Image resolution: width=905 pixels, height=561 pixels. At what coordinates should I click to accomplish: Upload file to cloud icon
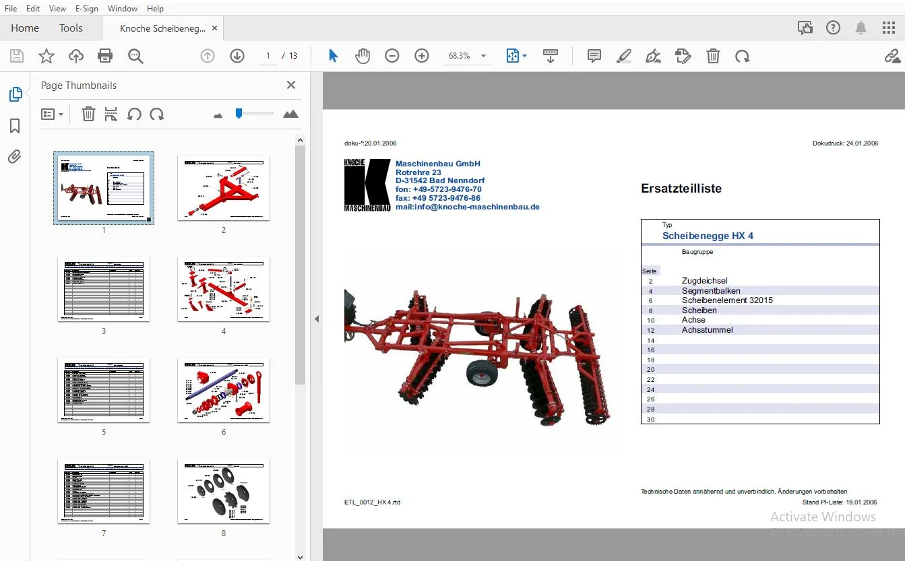click(x=76, y=56)
